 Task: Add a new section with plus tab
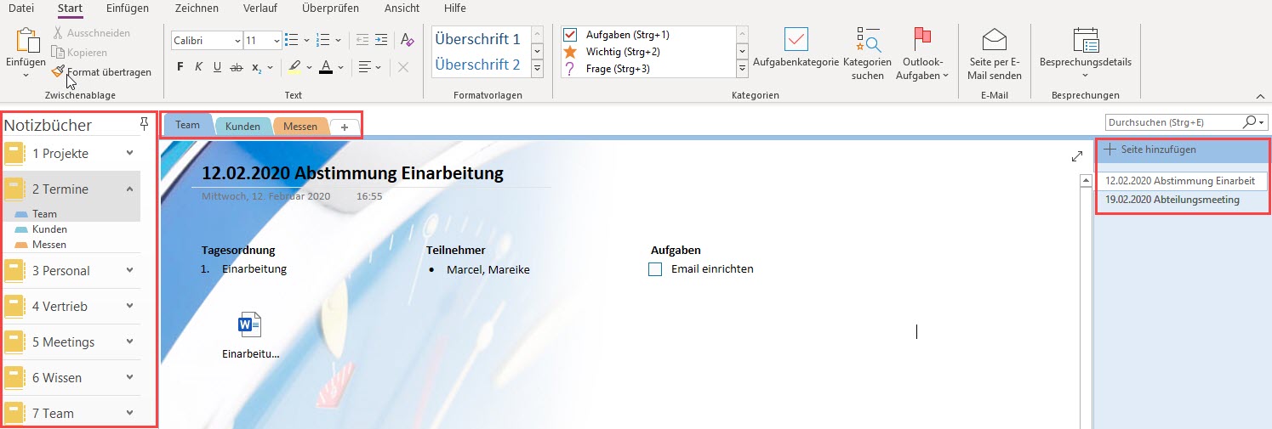pos(345,127)
